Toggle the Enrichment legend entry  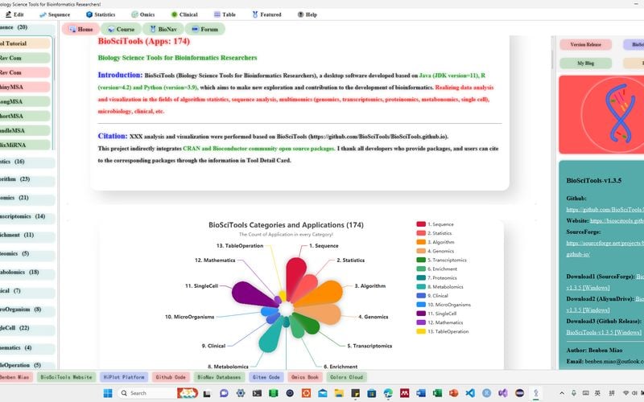coord(436,269)
